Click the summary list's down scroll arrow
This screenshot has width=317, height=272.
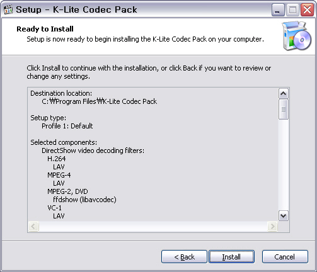point(284,216)
